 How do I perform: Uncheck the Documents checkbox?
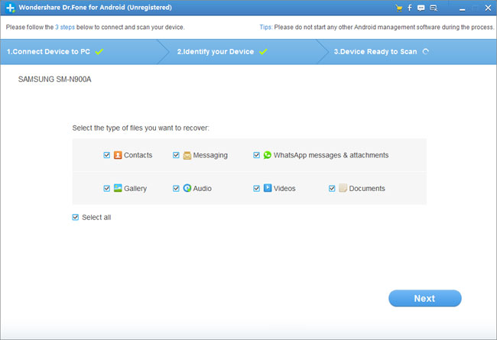coord(332,188)
